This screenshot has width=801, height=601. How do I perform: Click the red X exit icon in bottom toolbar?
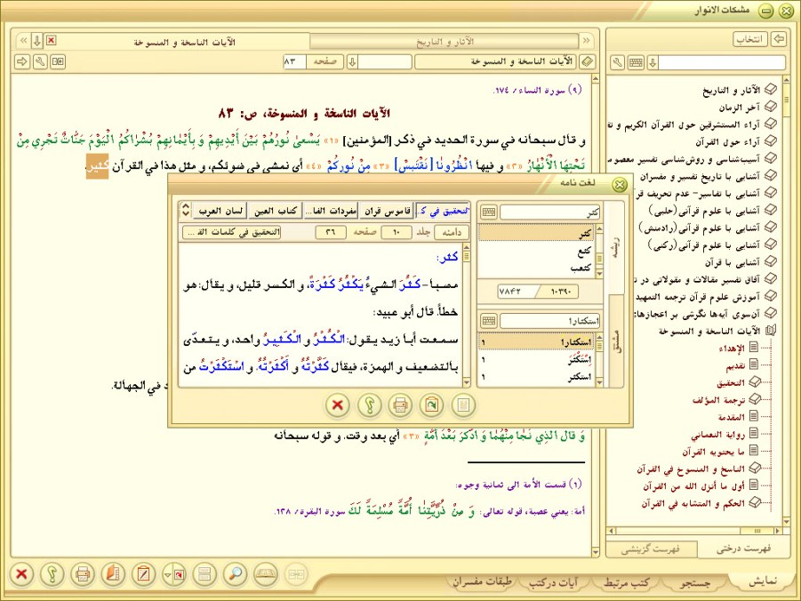point(21,574)
